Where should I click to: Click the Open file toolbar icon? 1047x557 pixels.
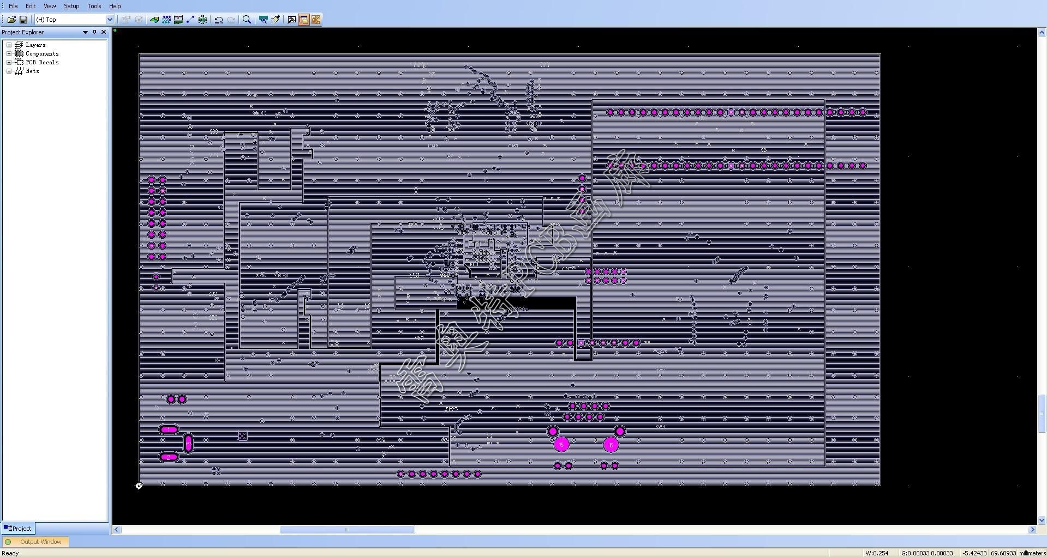[x=11, y=20]
